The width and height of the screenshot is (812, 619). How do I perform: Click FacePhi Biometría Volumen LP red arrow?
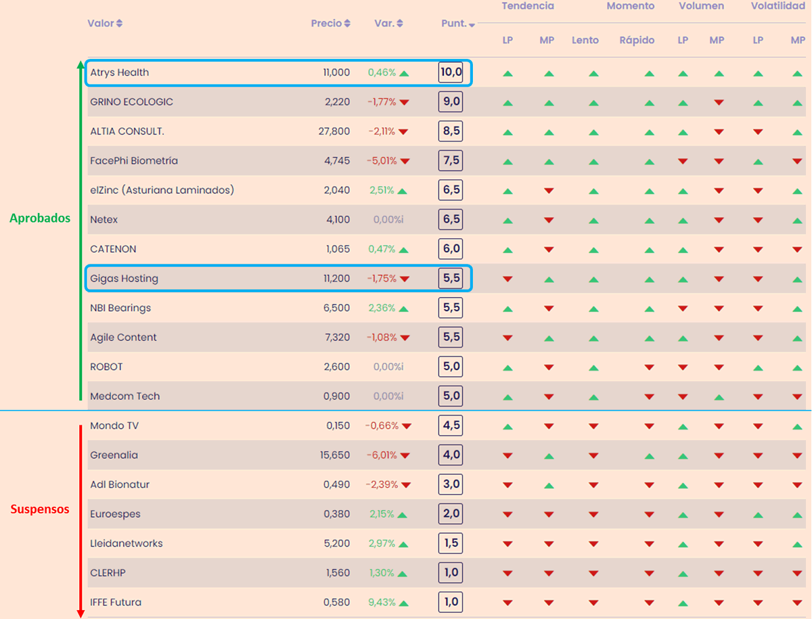coord(683,162)
